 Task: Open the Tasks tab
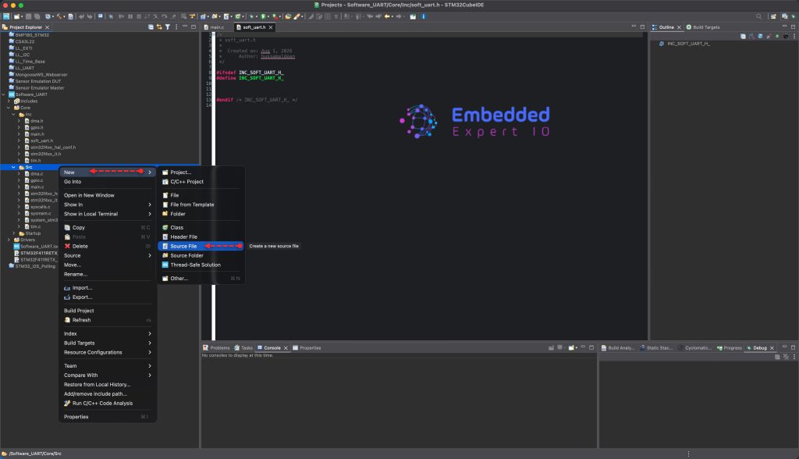coord(243,348)
